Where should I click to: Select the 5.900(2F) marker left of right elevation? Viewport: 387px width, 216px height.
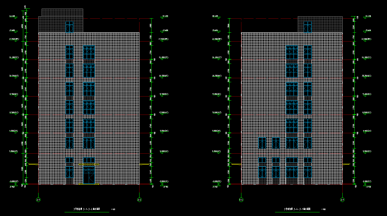point(216,152)
